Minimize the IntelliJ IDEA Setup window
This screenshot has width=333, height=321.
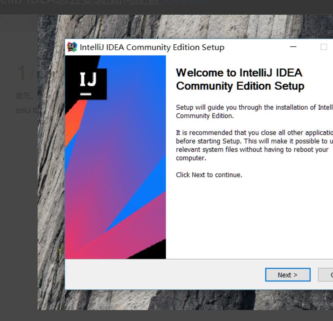[293, 47]
